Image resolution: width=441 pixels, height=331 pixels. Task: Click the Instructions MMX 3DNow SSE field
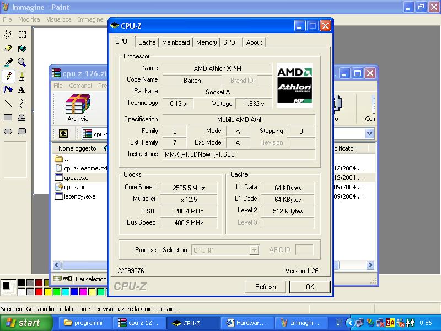[x=239, y=154]
